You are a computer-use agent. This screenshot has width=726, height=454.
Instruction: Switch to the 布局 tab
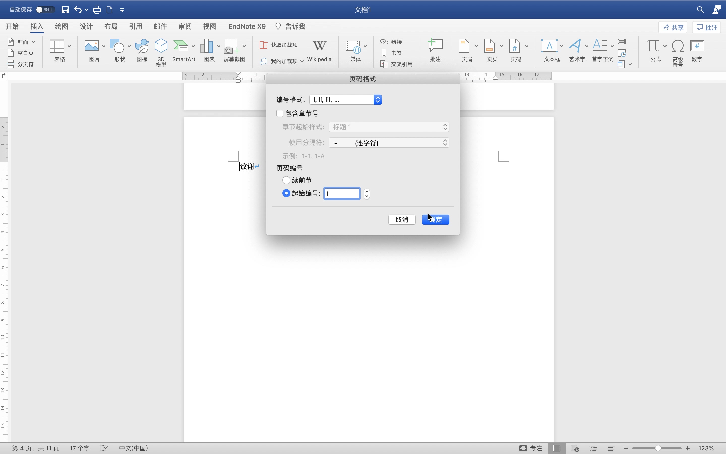click(111, 26)
